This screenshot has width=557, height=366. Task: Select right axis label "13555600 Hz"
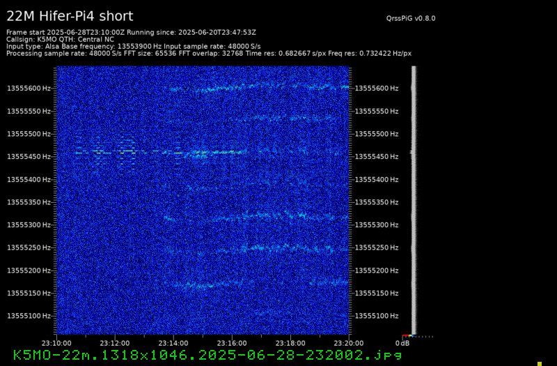point(377,89)
